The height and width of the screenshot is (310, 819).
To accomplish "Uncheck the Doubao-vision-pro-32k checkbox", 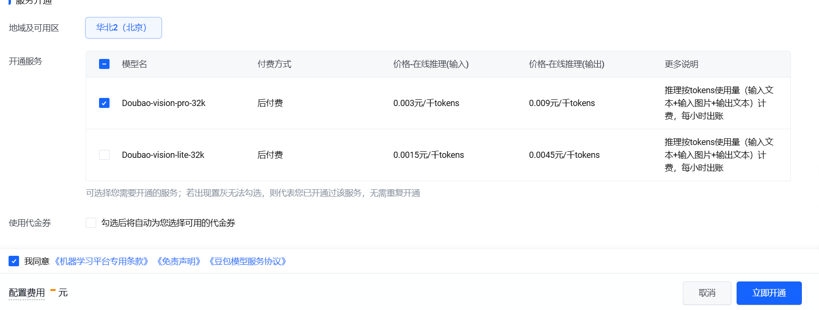I will click(104, 103).
